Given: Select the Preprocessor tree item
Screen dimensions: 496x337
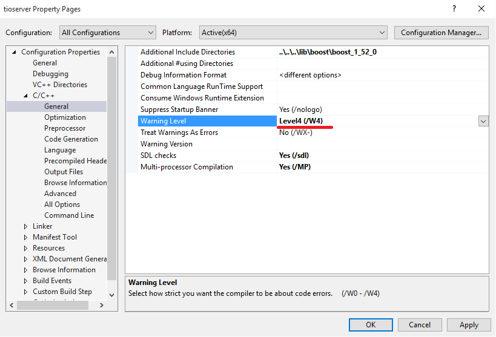Looking at the screenshot, I should [65, 128].
